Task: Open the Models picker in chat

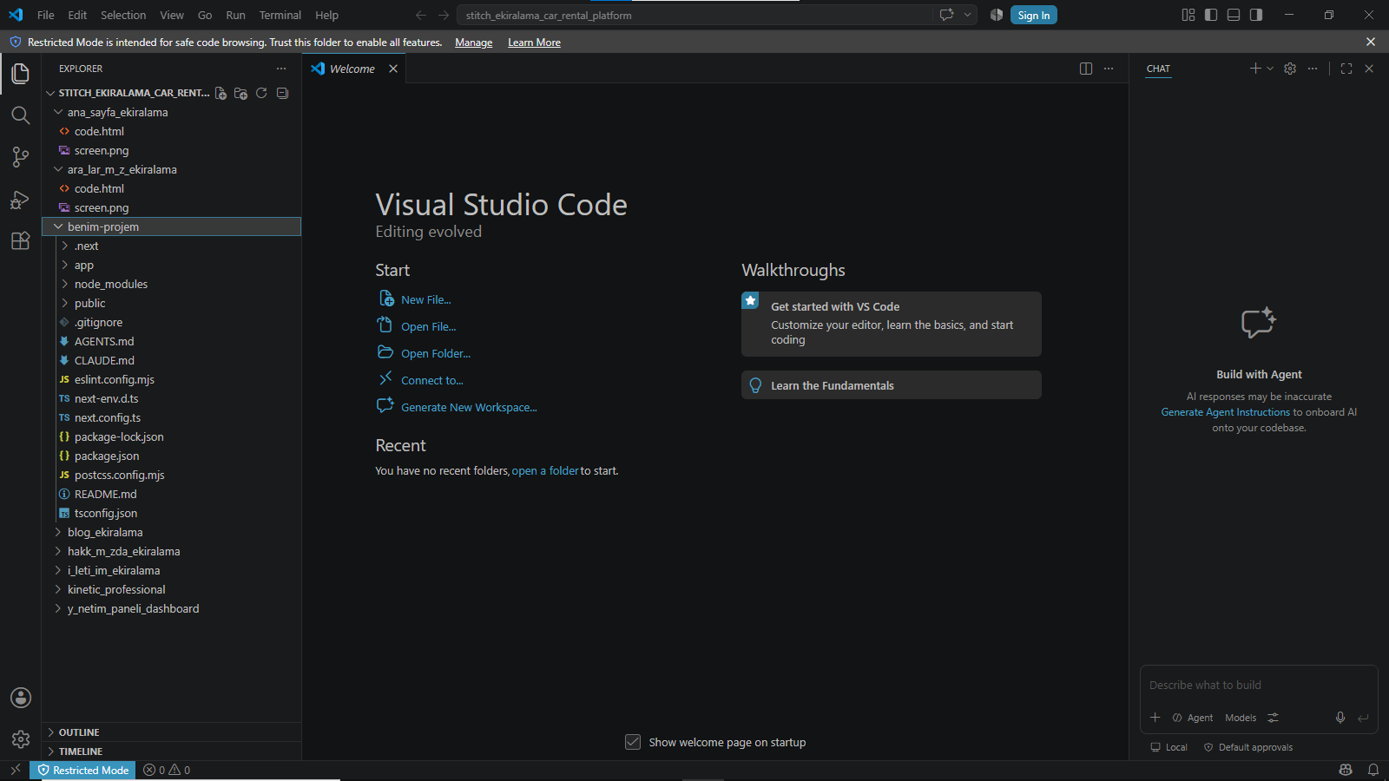Action: click(x=1241, y=718)
